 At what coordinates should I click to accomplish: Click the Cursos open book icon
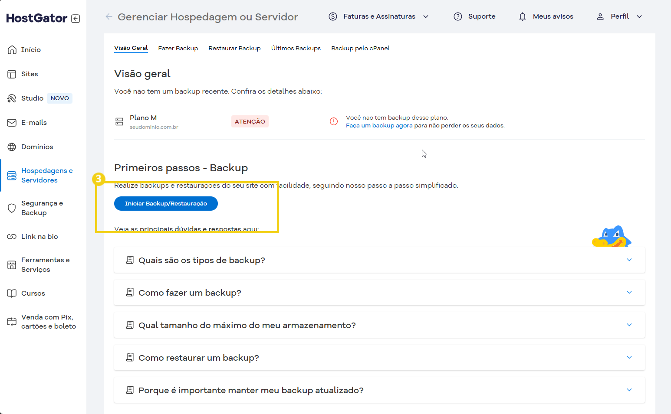(12, 293)
